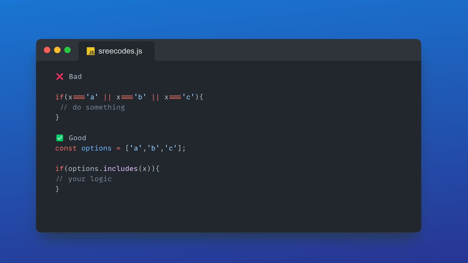468x263 pixels.
Task: Select the sreecodes.js tab
Action: point(116,51)
